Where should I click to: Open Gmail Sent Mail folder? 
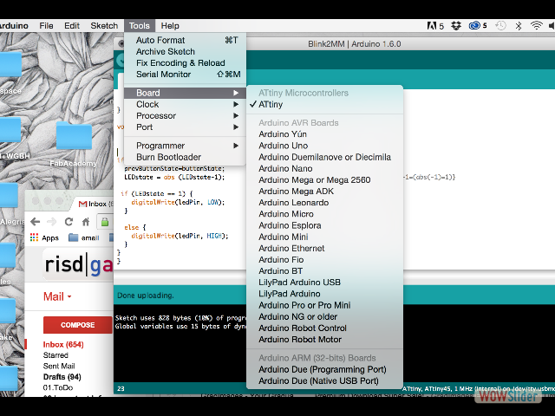click(59, 366)
